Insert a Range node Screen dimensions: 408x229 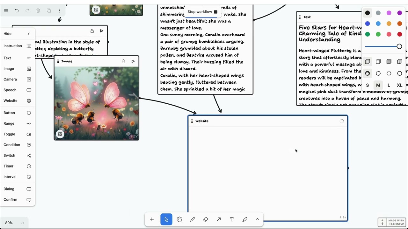(18, 123)
